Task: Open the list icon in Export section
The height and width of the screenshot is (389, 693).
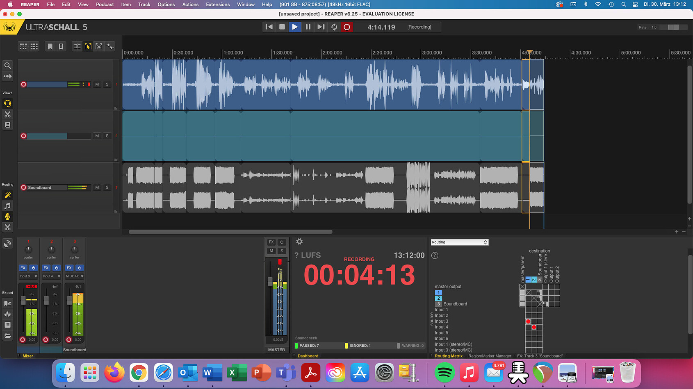Action: coord(7,325)
